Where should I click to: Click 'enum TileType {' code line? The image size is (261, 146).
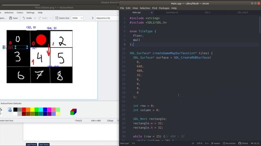(x=143, y=31)
